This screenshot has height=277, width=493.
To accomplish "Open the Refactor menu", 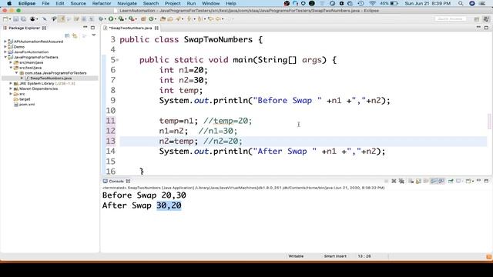I will pos(102,3).
